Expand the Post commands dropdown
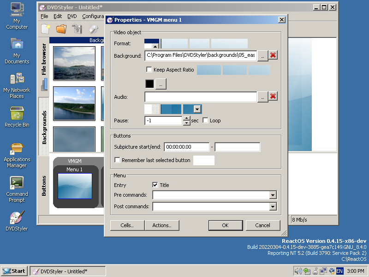Image resolution: width=369 pixels, height=277 pixels. [x=273, y=206]
